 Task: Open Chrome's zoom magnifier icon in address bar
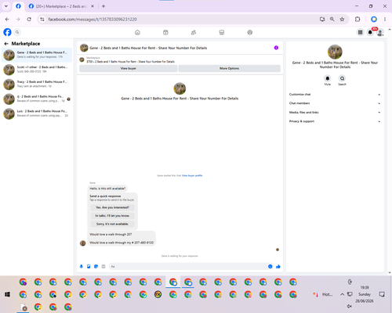click(x=332, y=20)
